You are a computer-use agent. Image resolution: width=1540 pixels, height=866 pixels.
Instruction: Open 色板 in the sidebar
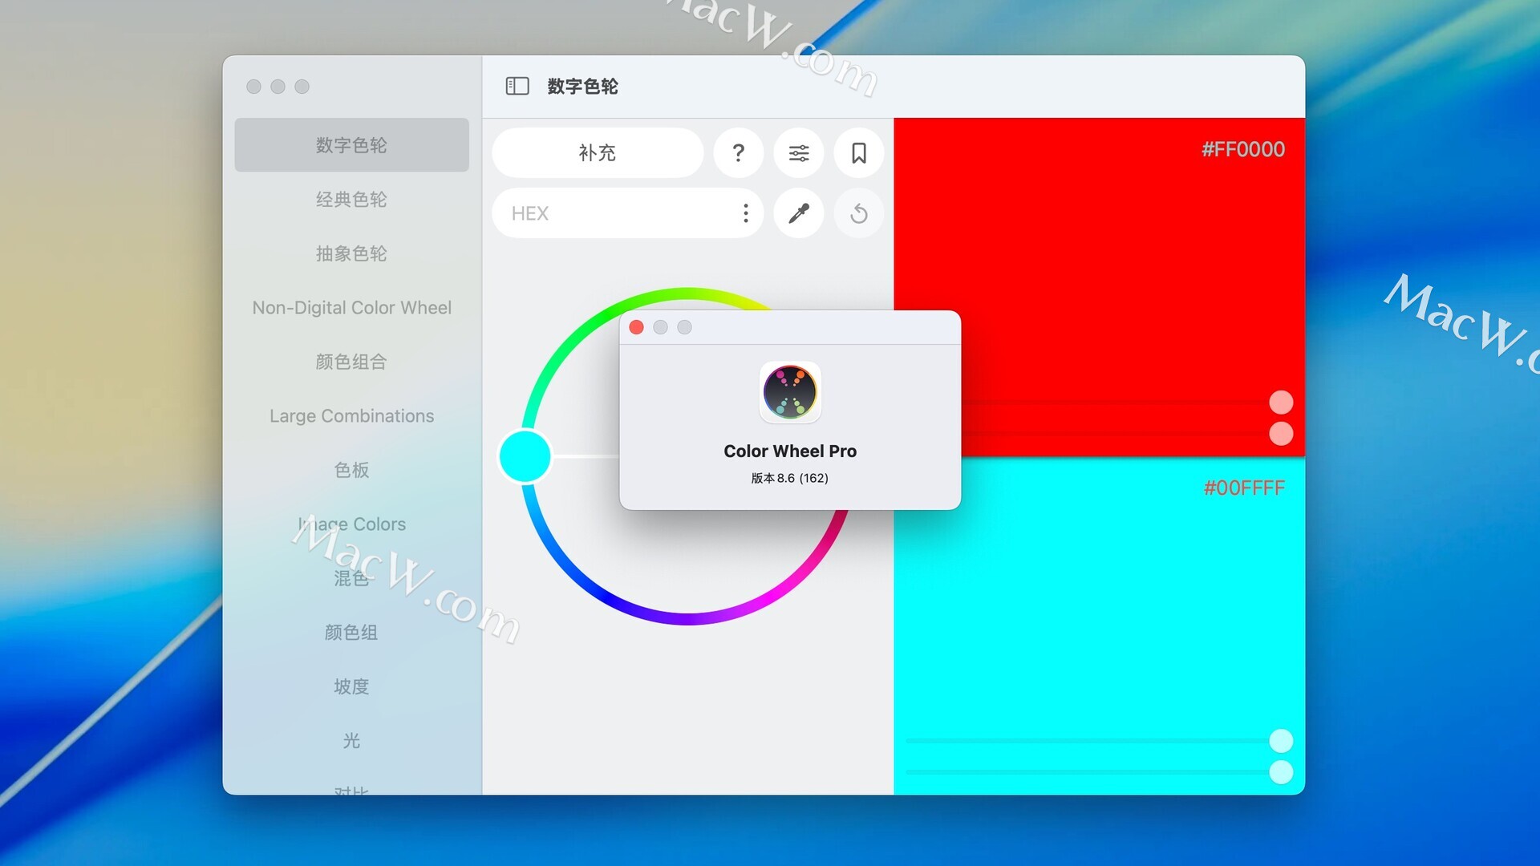[x=351, y=470]
